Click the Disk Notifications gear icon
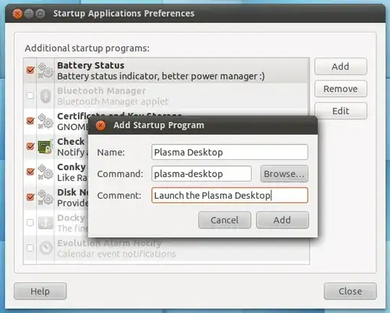 pos(45,197)
